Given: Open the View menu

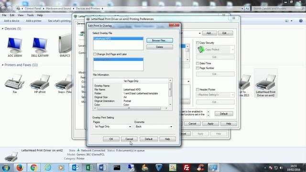Looking at the screenshot, I should coord(21,15).
